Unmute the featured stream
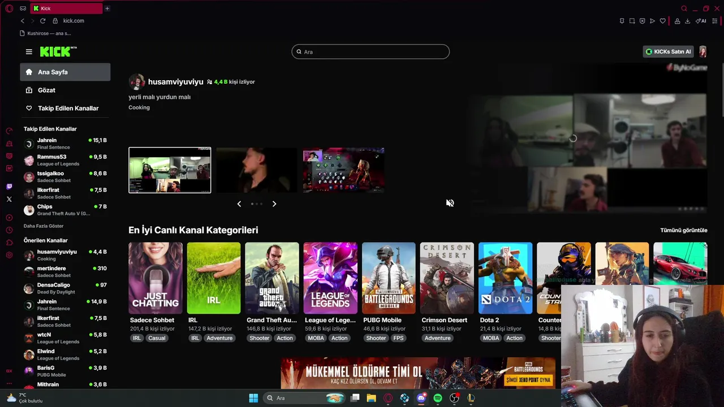The image size is (724, 407). pyautogui.click(x=450, y=203)
